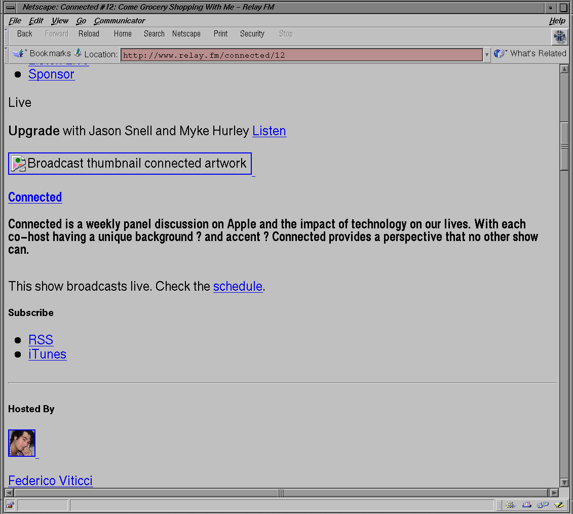Click the Bookmarks label
The image size is (573, 514).
[x=50, y=53]
